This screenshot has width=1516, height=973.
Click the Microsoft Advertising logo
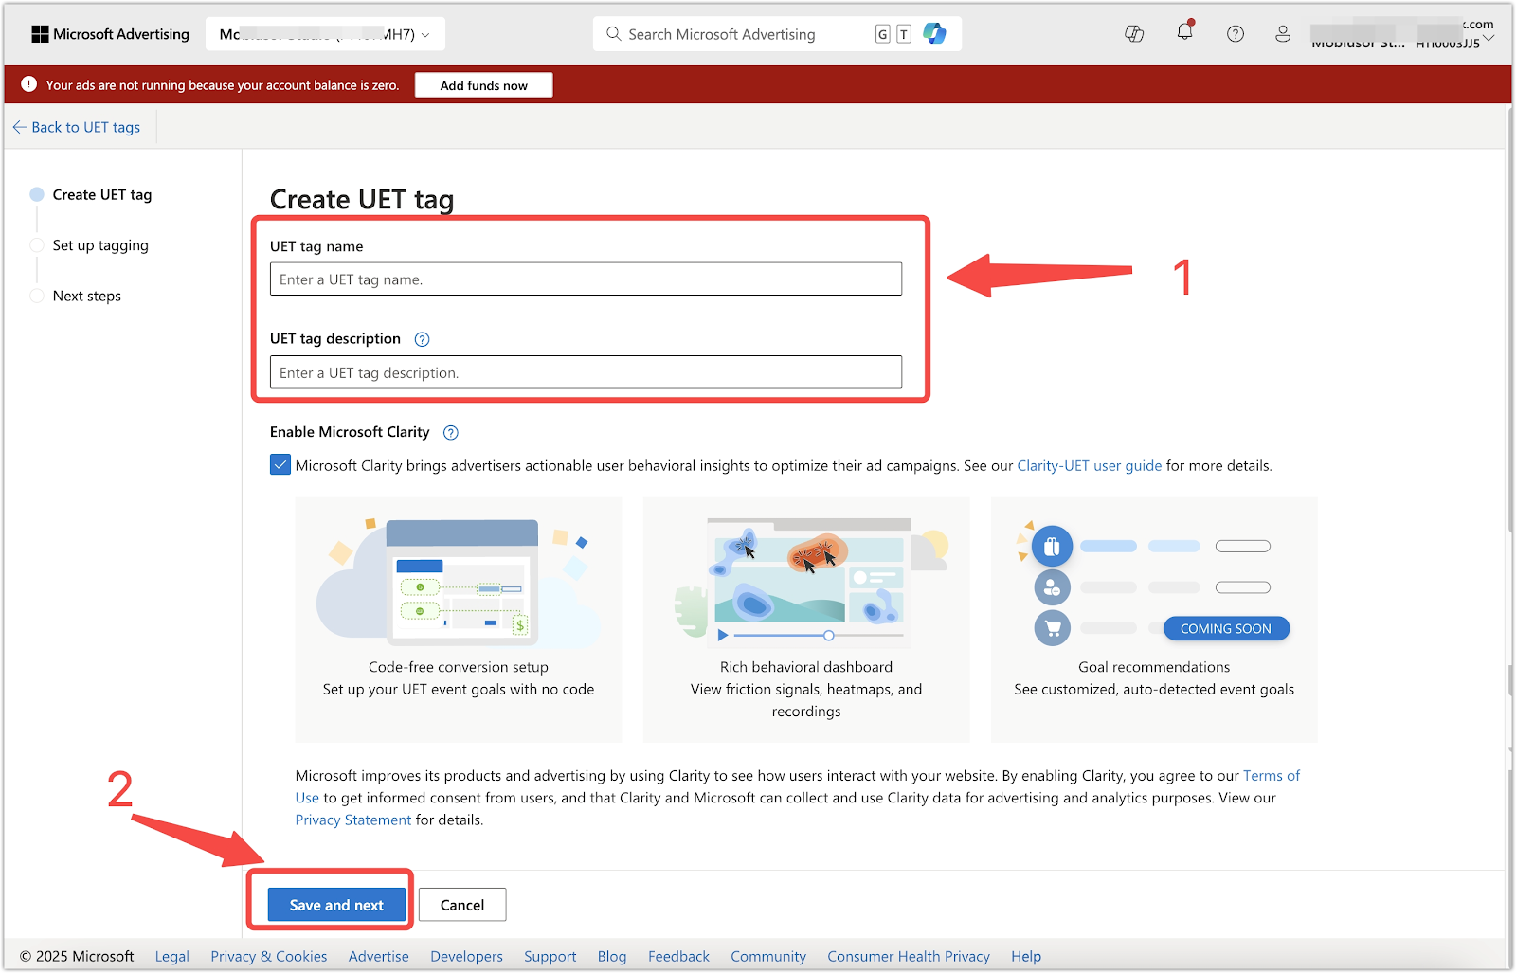click(x=110, y=34)
